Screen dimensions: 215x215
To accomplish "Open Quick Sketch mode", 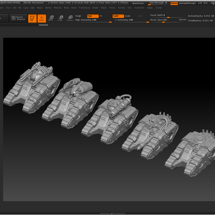I will click(18, 18).
